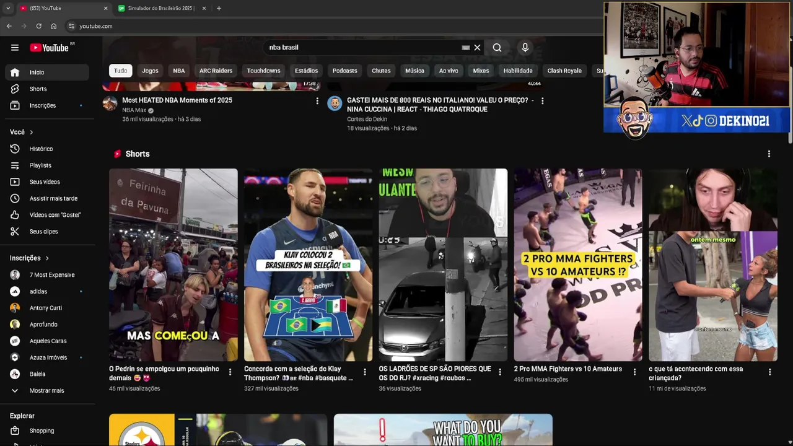Select the Música filter chip
793x446 pixels.
[414, 71]
